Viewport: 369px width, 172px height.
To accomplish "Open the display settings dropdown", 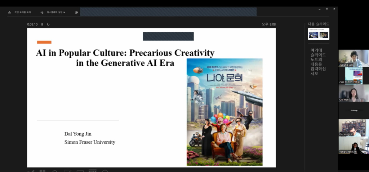I will click(53, 12).
